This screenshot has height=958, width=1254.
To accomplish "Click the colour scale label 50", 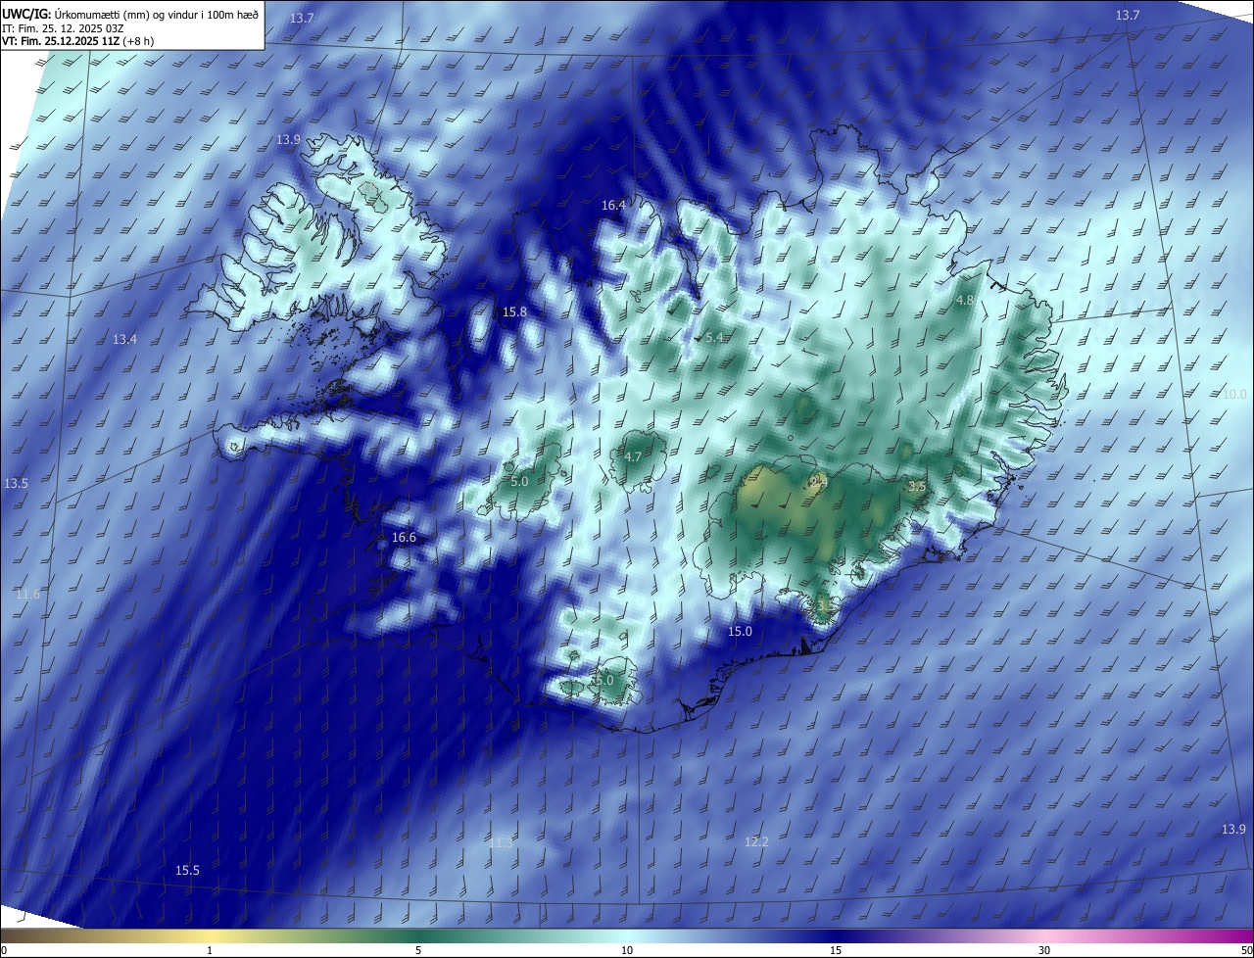I will point(1247,951).
